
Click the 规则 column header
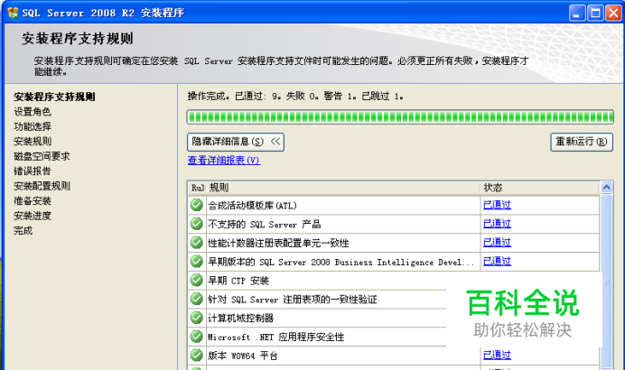[x=343, y=188]
